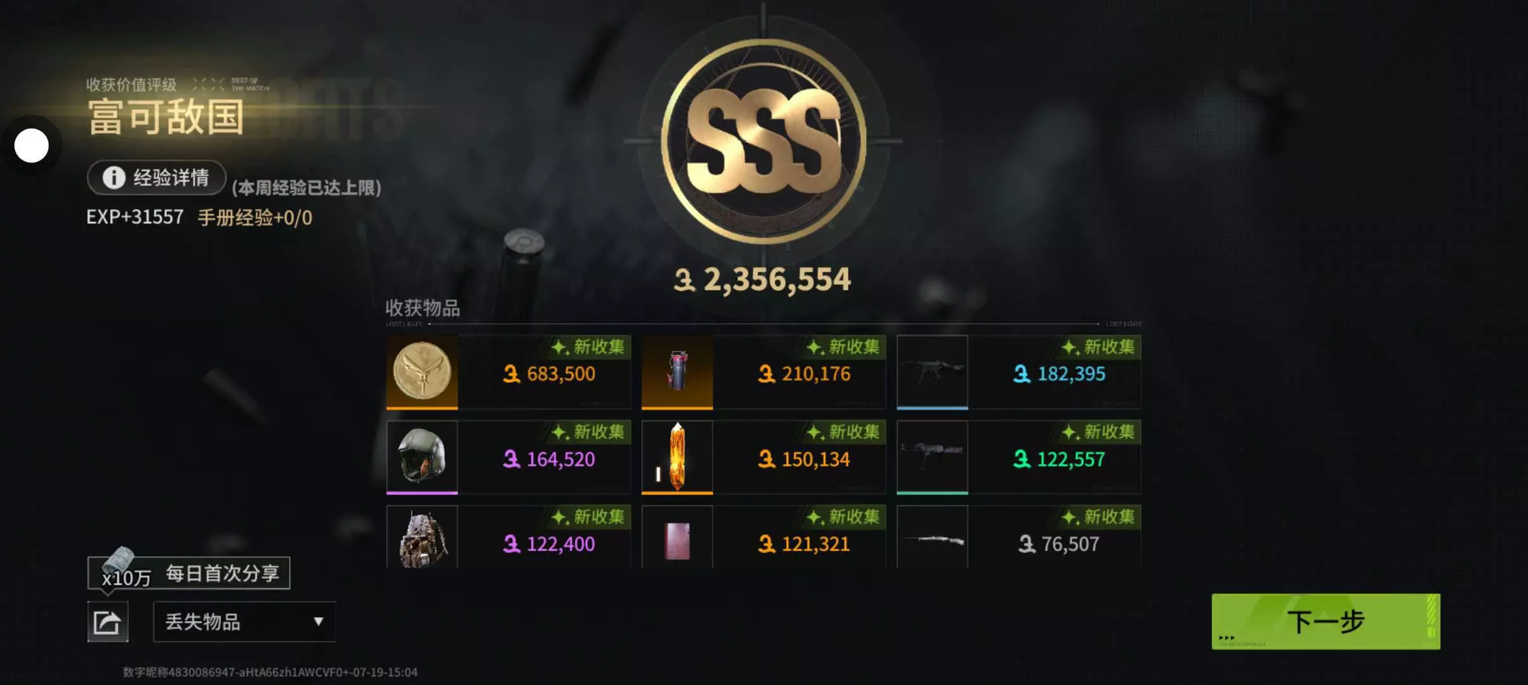Click the SSS rating emblem
This screenshot has height=685, width=1528.
tap(764, 141)
